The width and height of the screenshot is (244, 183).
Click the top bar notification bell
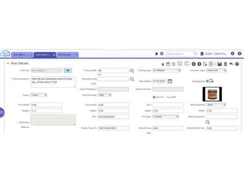click(x=157, y=54)
